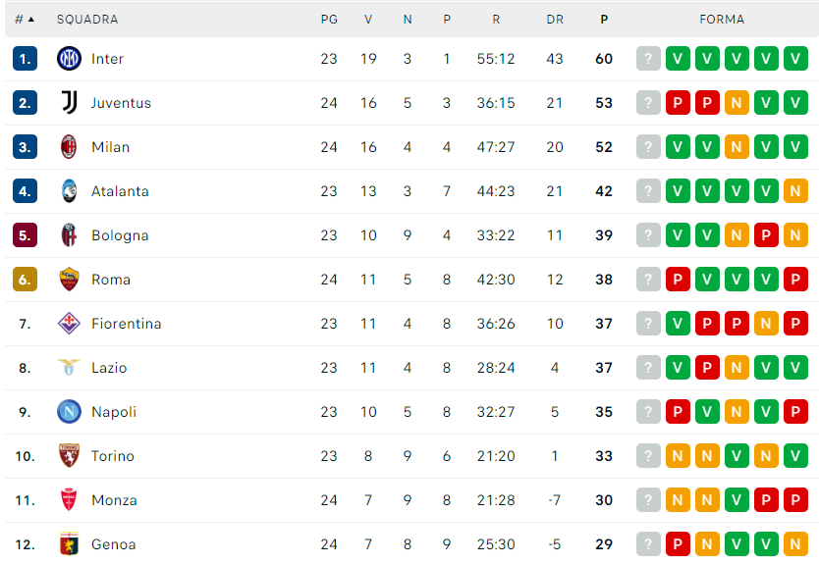Click Atalanta's orange N form badge

click(x=795, y=191)
